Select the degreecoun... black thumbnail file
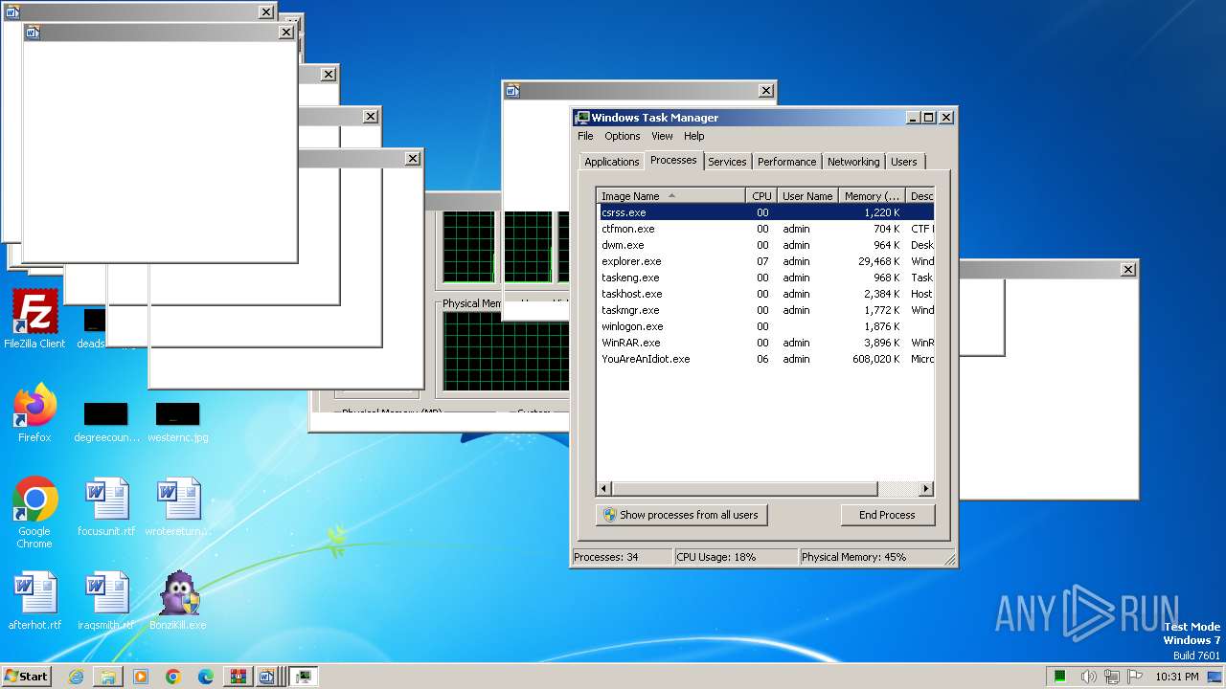The width and height of the screenshot is (1226, 689). (106, 421)
